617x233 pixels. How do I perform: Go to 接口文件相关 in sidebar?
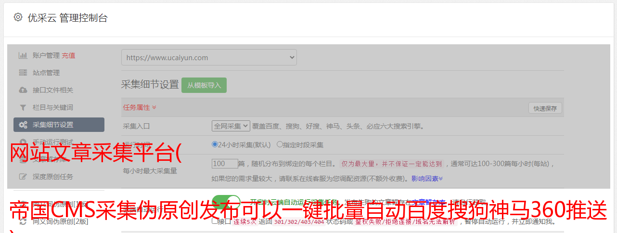53,90
